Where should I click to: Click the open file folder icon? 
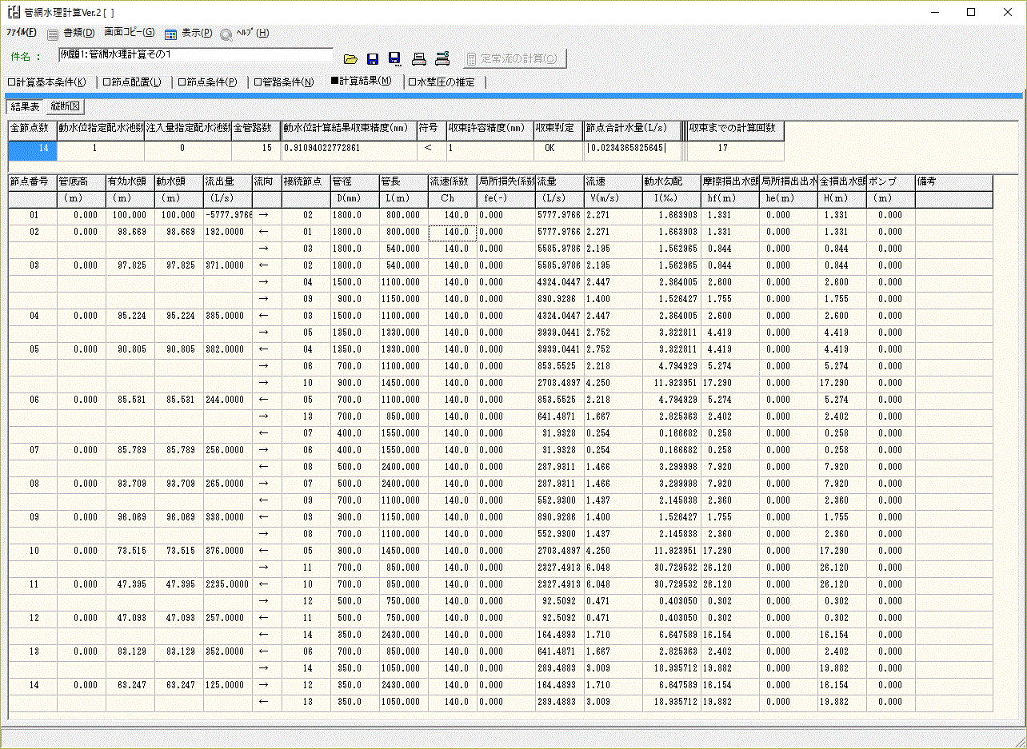[x=350, y=58]
